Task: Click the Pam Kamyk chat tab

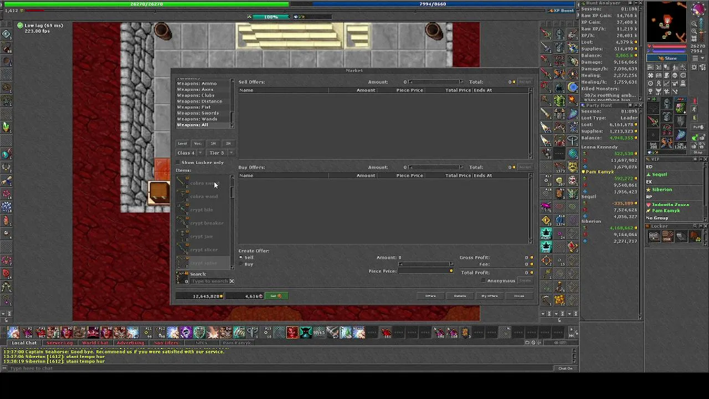Action: click(x=237, y=343)
